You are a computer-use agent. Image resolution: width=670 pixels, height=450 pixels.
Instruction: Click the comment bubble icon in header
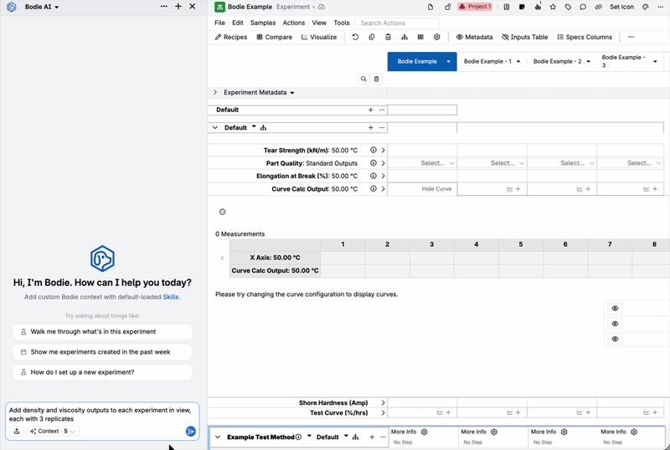[x=583, y=7]
